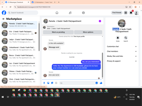Open the Chris conversation in the list
The image size is (142, 106).
(19, 81)
